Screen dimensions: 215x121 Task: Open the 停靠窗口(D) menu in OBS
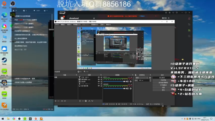pos(77,25)
